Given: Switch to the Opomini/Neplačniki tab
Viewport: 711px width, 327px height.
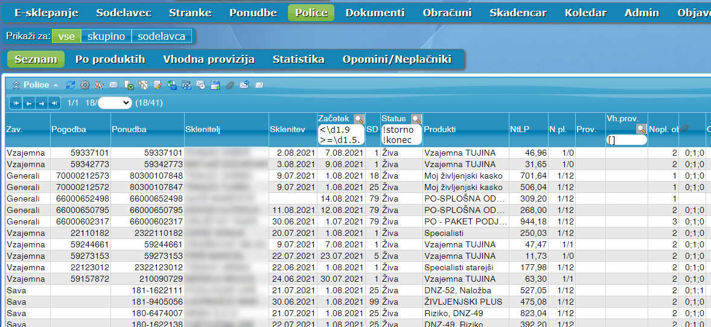Looking at the screenshot, I should click(x=397, y=59).
